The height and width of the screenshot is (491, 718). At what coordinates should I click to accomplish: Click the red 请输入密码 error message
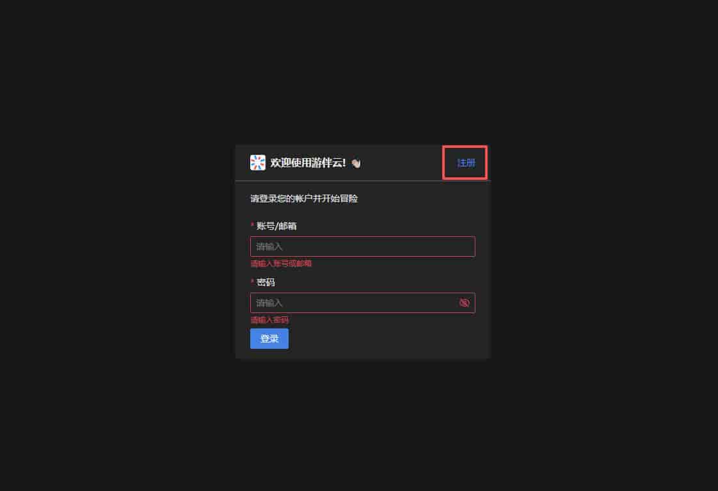point(269,319)
